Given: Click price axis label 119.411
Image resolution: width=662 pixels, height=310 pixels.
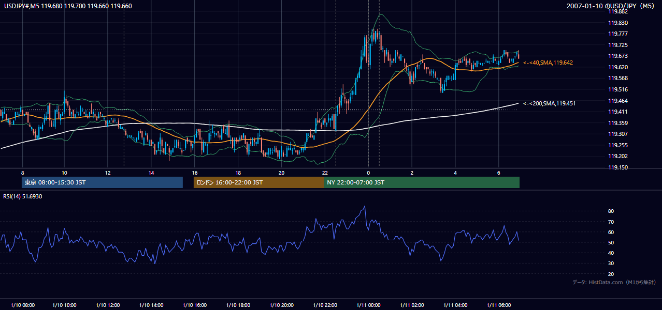Looking at the screenshot, I should click(x=618, y=112).
